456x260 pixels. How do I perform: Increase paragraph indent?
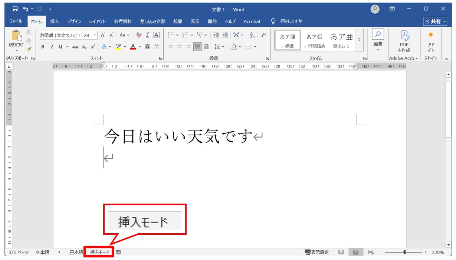[225, 35]
